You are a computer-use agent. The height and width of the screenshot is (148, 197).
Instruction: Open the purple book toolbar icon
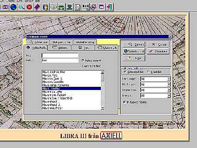37,7
